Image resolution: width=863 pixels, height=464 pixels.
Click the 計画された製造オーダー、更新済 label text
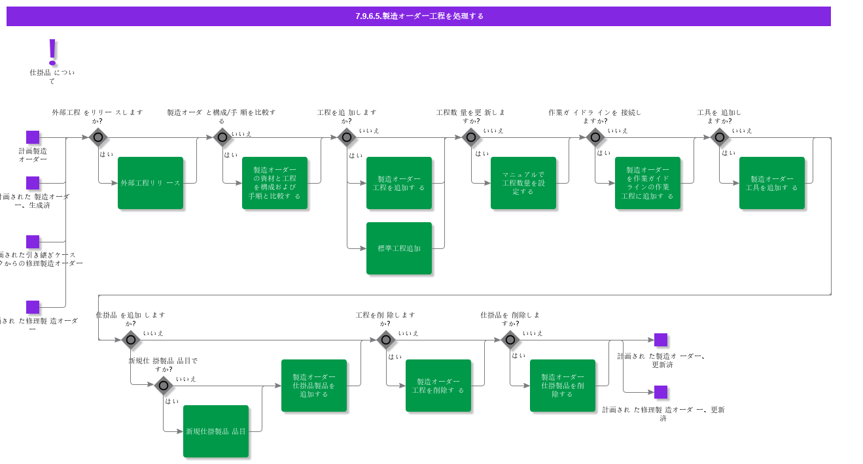(662, 360)
